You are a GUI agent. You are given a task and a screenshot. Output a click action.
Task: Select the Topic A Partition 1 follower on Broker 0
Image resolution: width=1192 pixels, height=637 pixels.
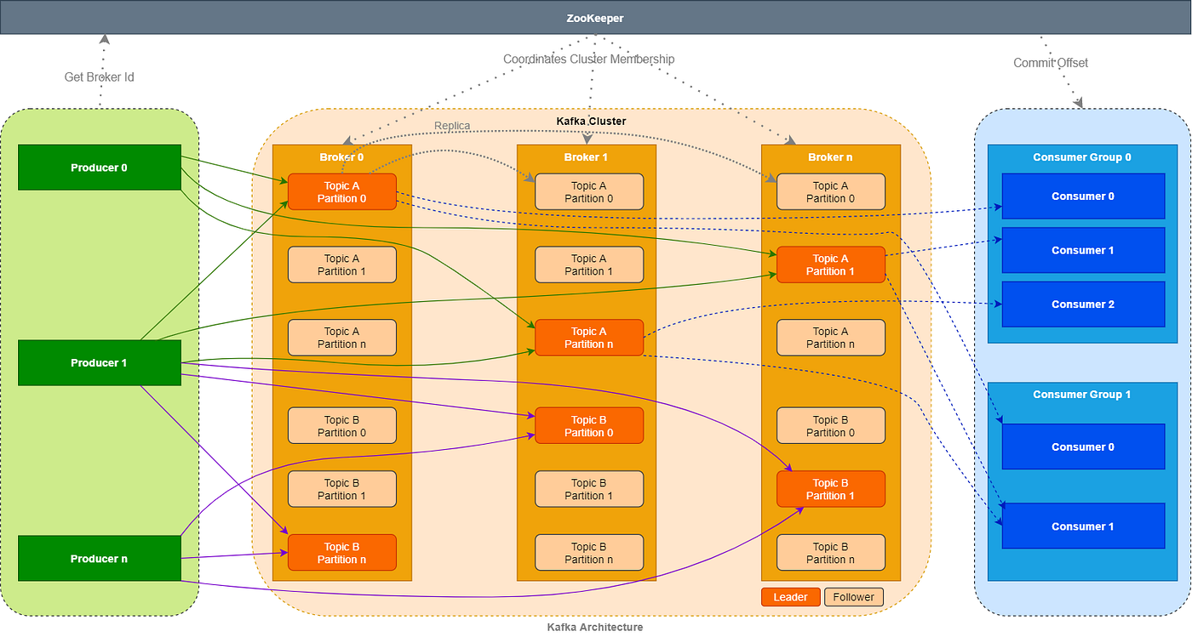click(341, 264)
